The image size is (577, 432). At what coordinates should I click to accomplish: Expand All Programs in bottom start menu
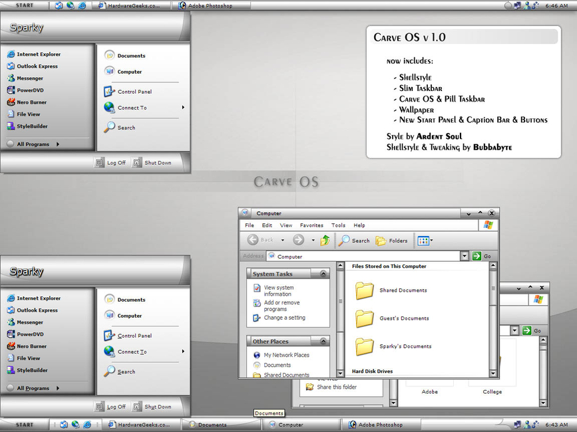33,388
